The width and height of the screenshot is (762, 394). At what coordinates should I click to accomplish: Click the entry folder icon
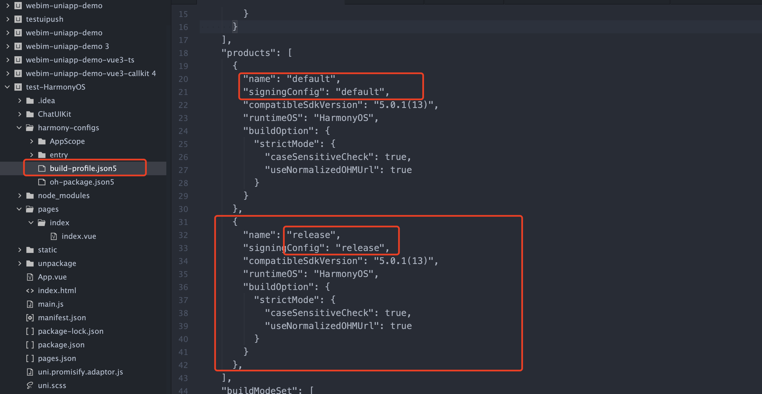[42, 155]
